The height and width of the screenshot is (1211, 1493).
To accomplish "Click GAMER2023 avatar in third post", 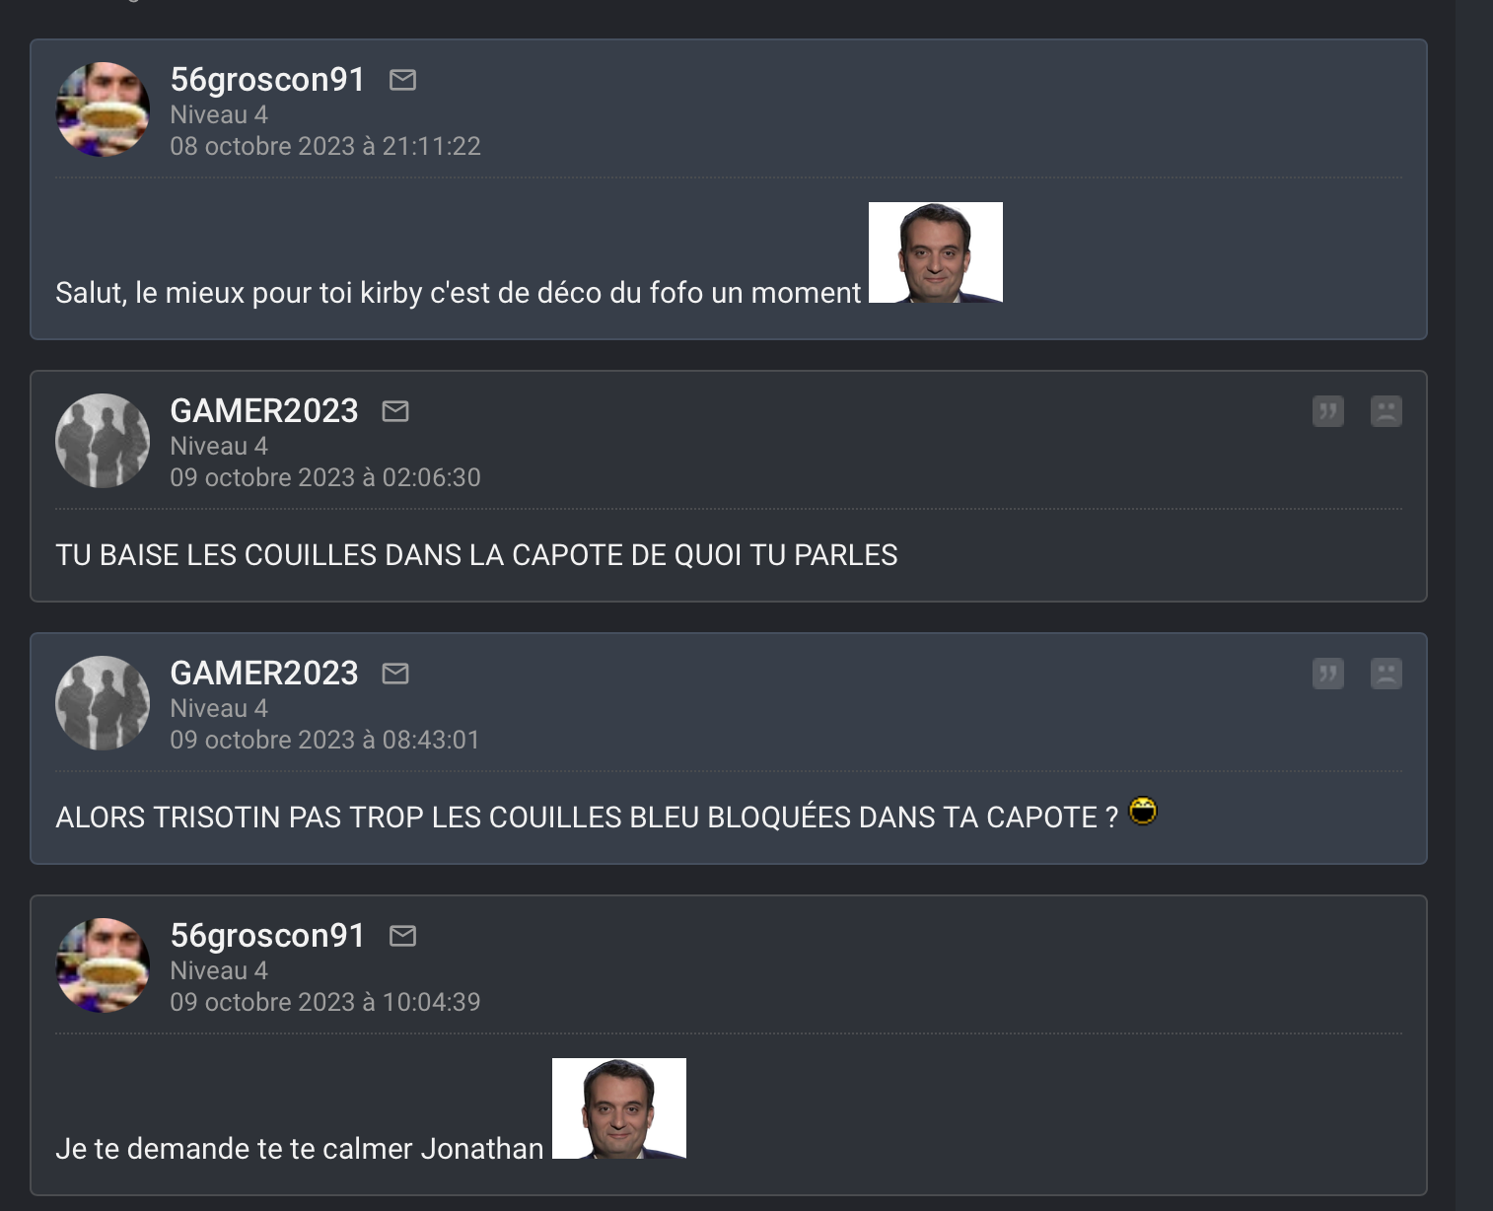I will (x=103, y=703).
